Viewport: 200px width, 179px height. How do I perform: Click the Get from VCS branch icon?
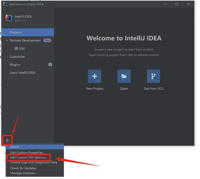(x=153, y=76)
